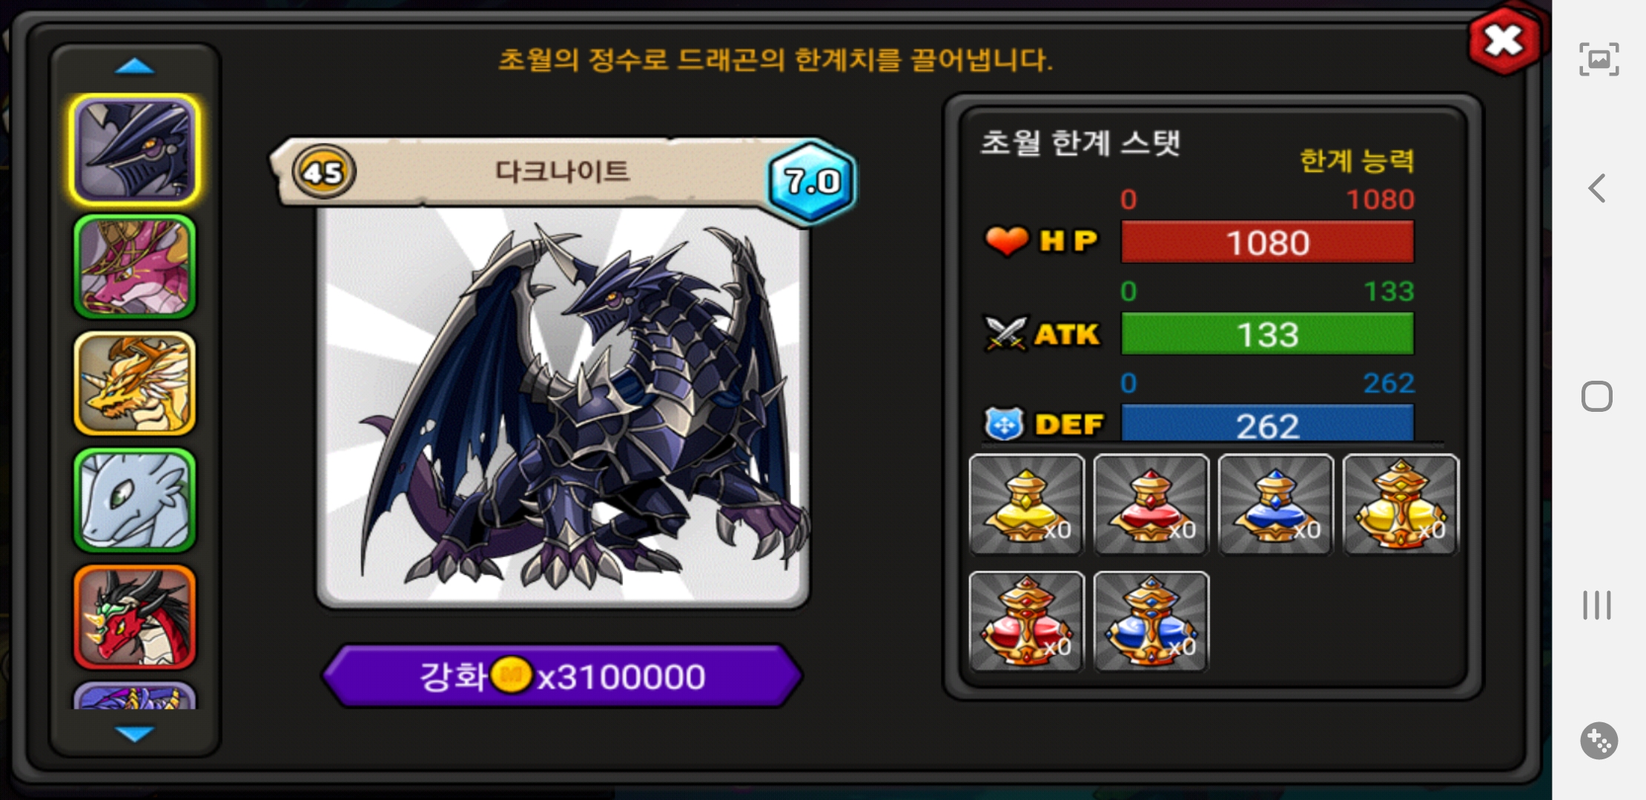Select the large yellow essence potion

[x=1401, y=504]
